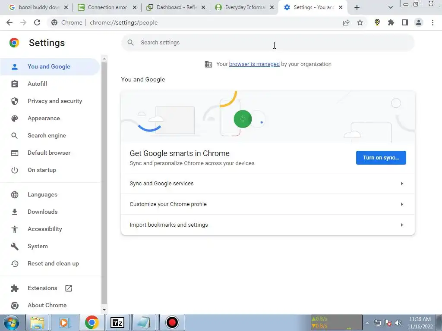Open Chrome three-dot menu
The height and width of the screenshot is (331, 442).
point(433,22)
